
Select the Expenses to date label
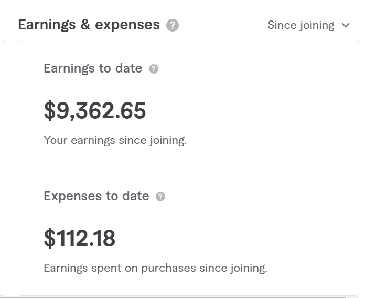click(96, 196)
